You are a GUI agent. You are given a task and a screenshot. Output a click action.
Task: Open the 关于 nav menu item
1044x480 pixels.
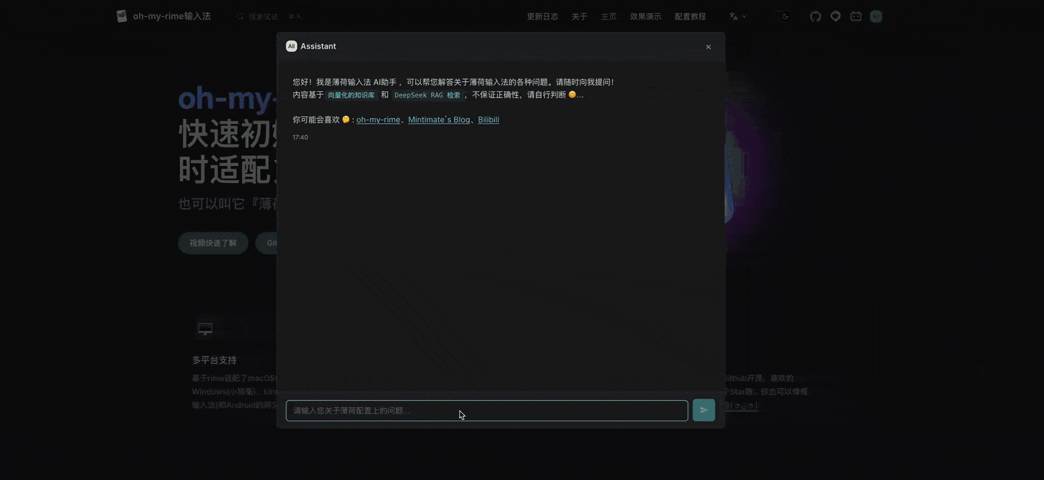[x=579, y=16]
